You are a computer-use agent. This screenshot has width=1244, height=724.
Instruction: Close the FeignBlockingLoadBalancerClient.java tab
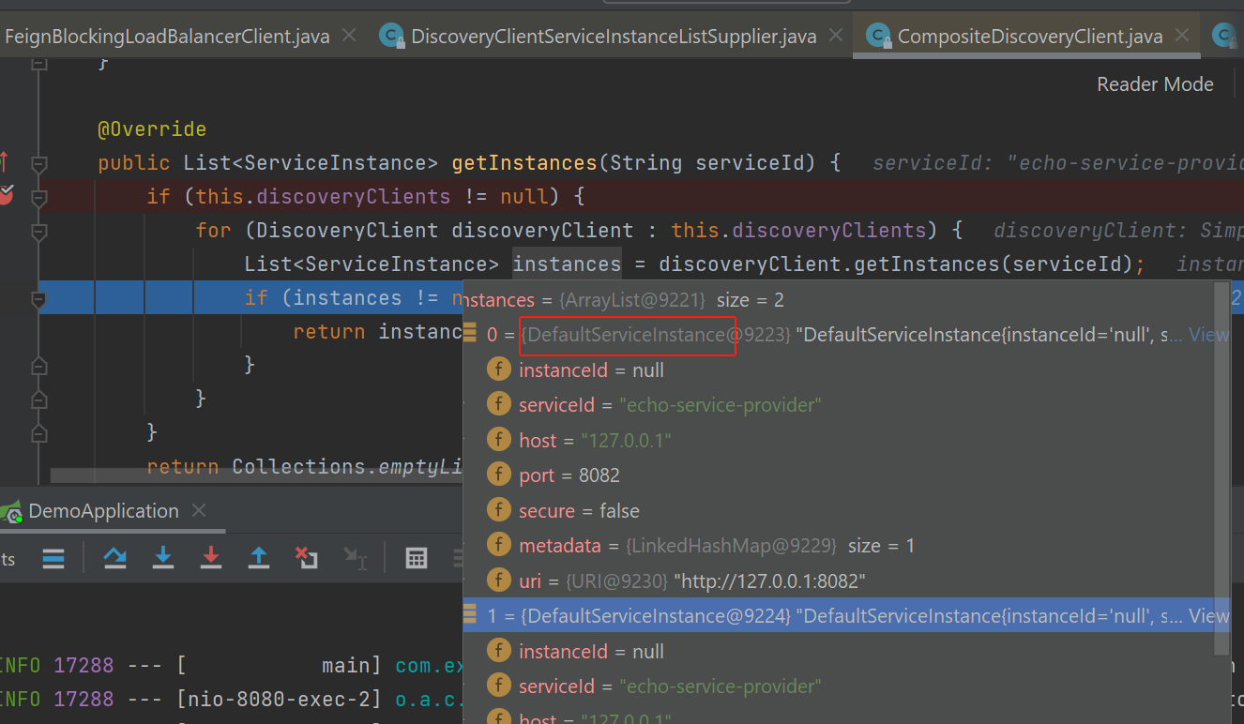click(x=349, y=36)
